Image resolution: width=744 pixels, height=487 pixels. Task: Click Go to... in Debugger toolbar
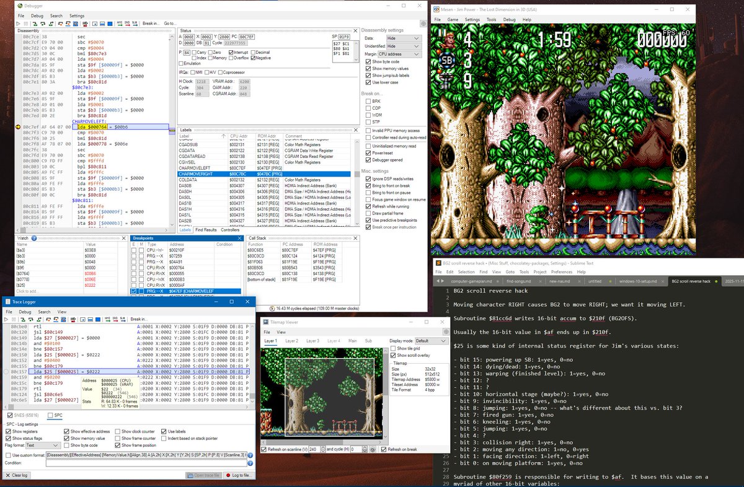tap(170, 24)
